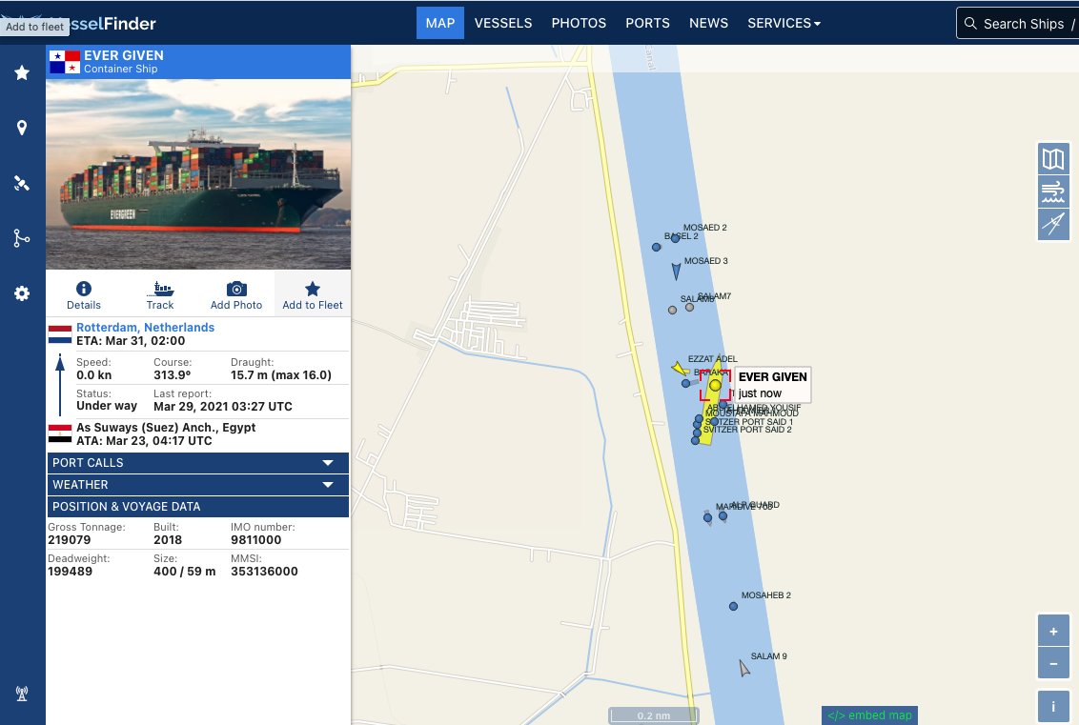
Task: Open the satellite sidebar icon
Action: tap(22, 183)
